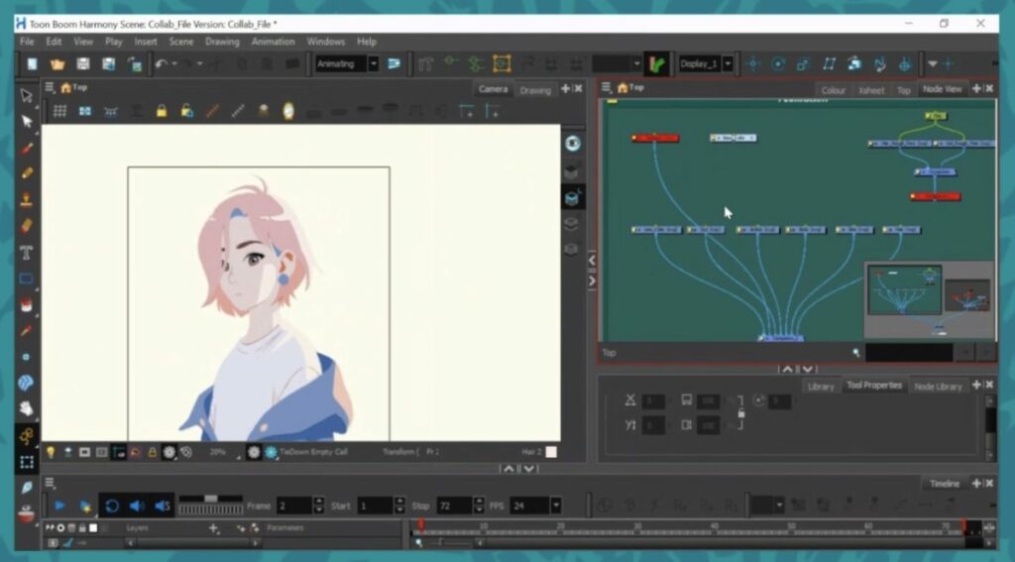Open a scene with the folder icon
The width and height of the screenshot is (1015, 562).
click(57, 64)
